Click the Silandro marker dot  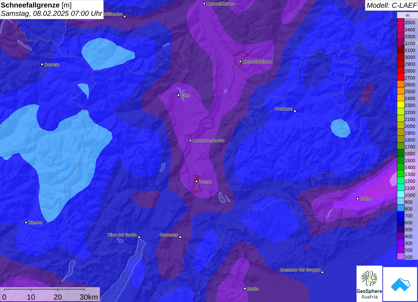point(125,16)
